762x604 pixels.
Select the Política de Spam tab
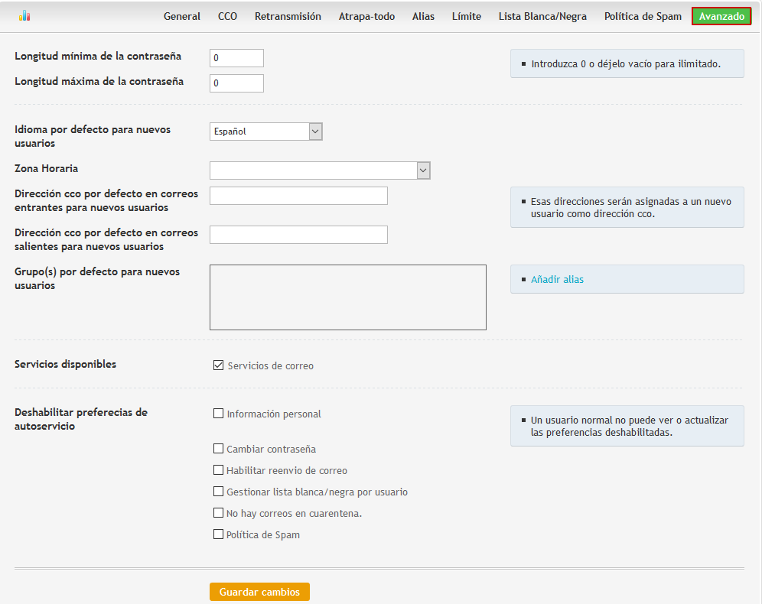[x=643, y=17]
